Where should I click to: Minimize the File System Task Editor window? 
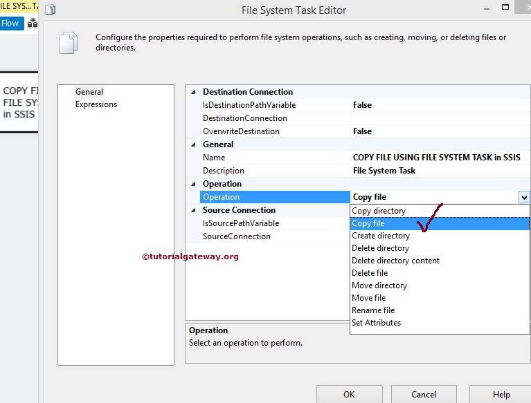click(487, 9)
